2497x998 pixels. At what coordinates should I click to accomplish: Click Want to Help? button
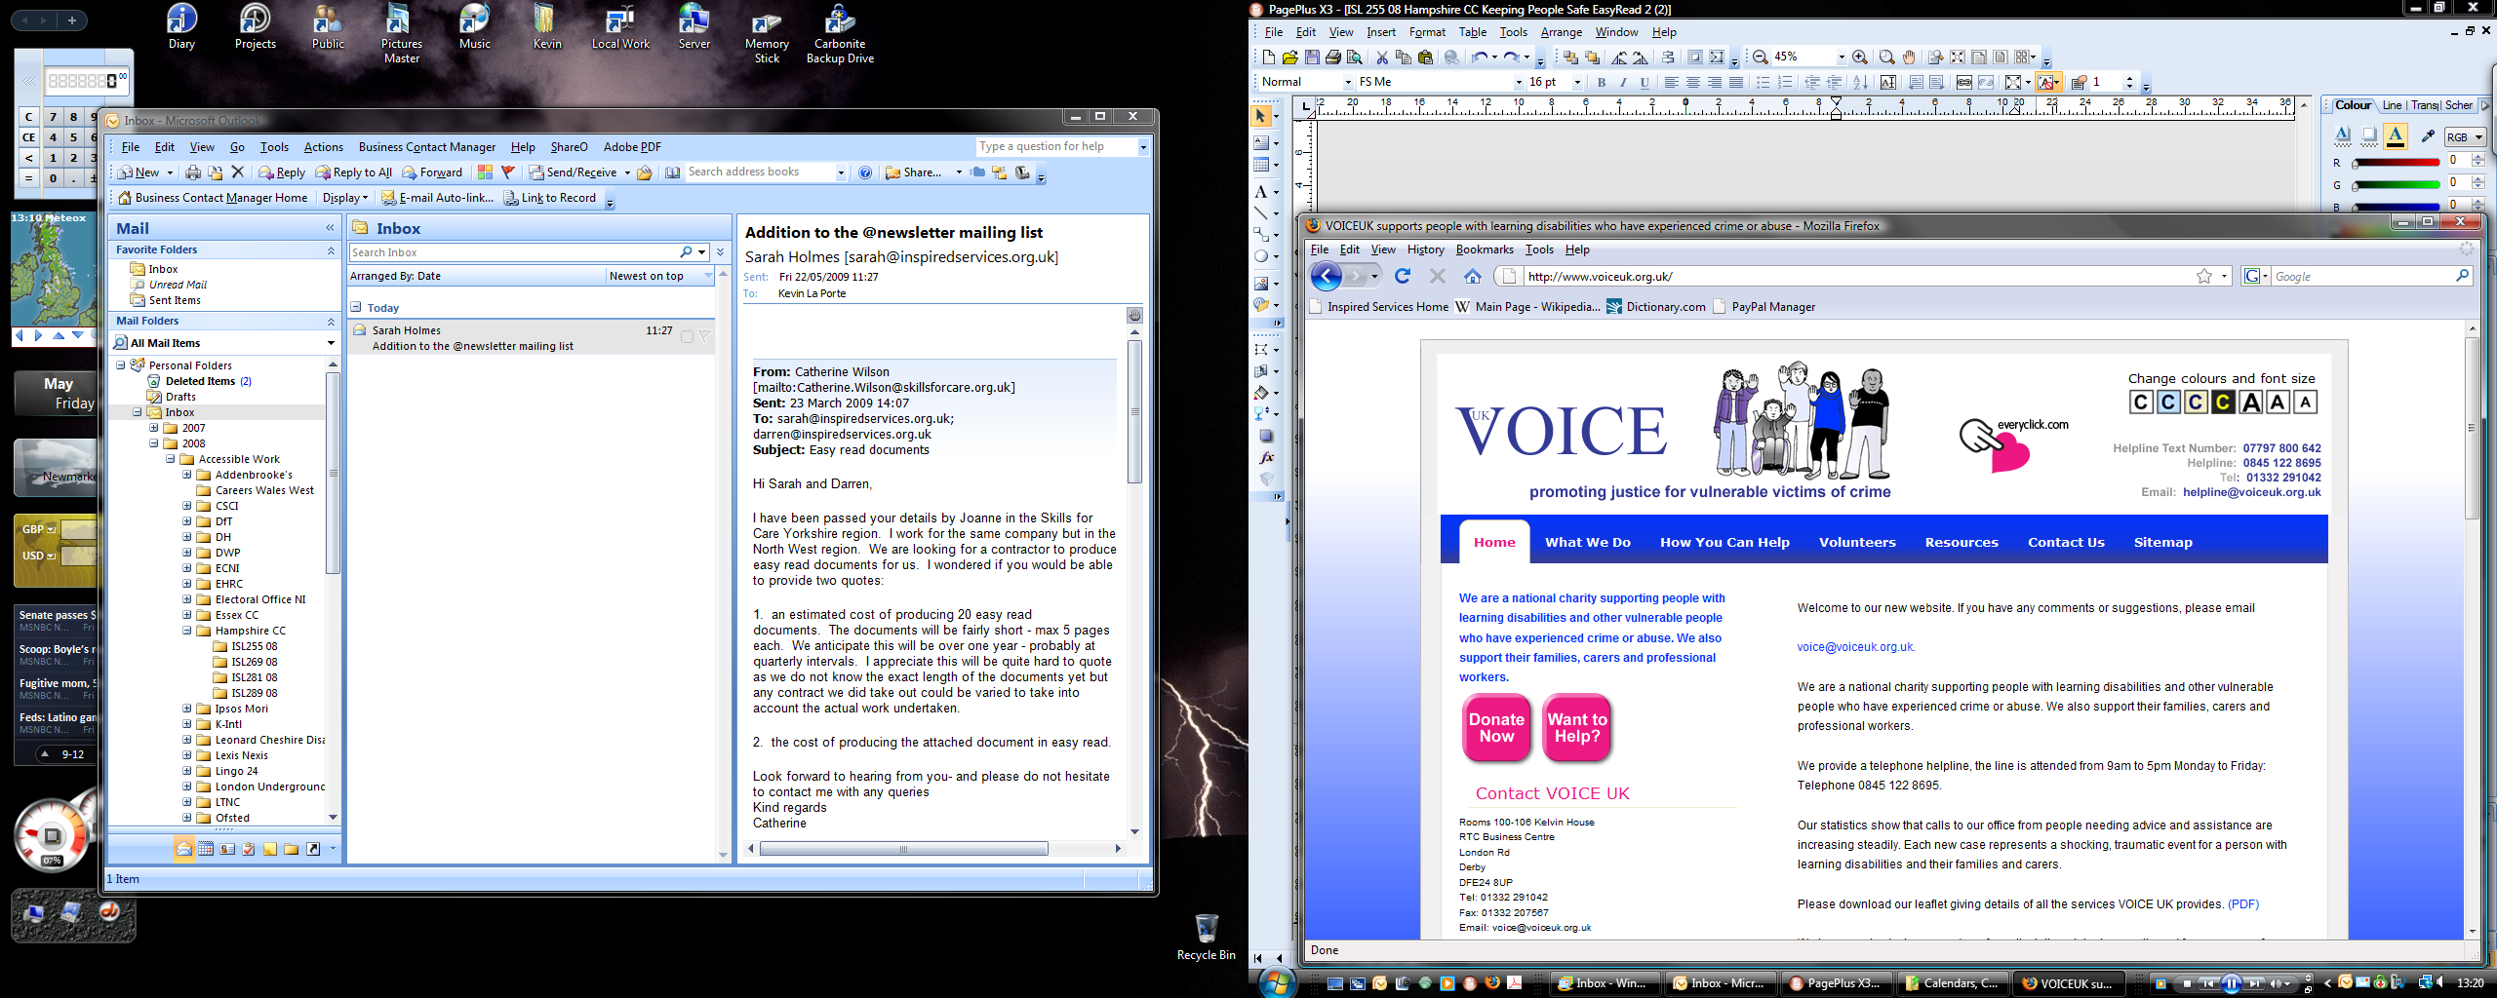click(x=1577, y=727)
